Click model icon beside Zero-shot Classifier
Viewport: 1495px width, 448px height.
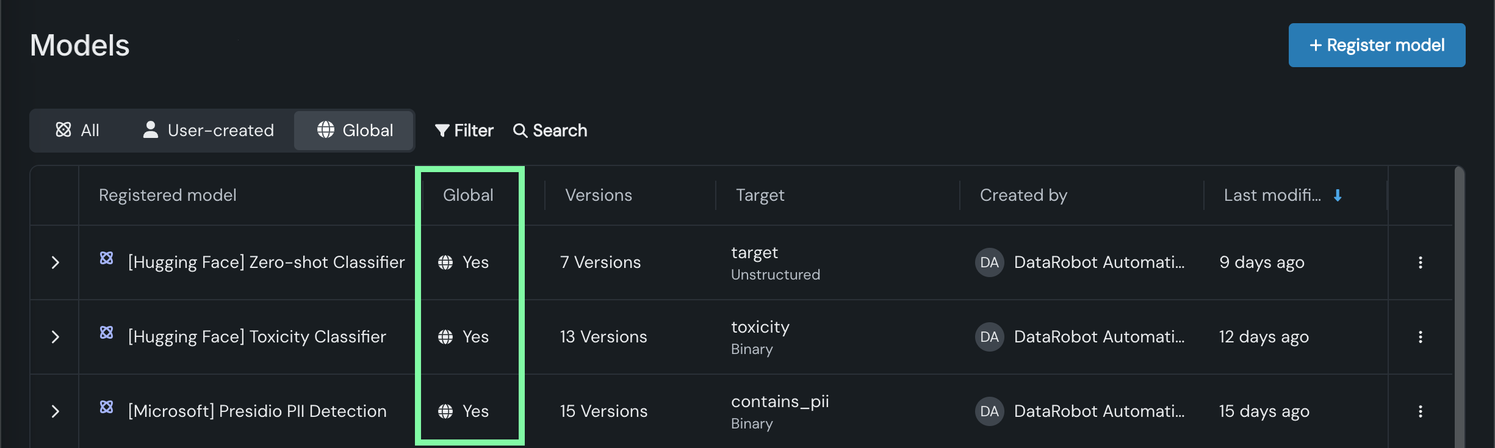tap(107, 258)
